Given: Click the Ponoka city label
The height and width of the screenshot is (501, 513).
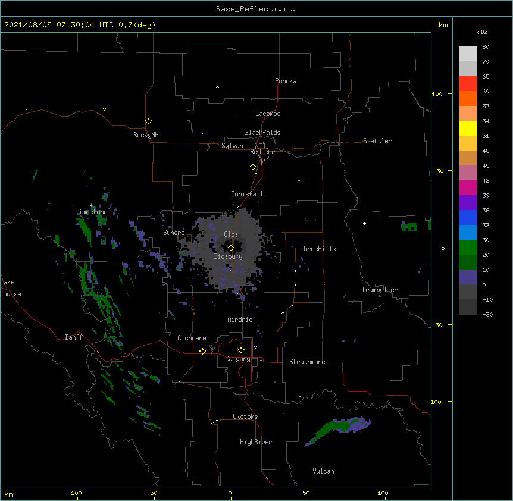Looking at the screenshot, I should tap(286, 81).
